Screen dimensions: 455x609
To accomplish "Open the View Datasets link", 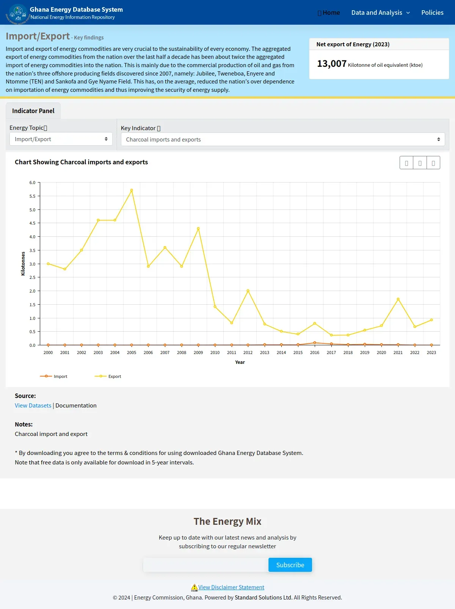I will point(33,406).
